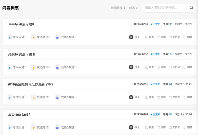The height and width of the screenshot is (135, 198).
Task: Open the 时间倒序 sort dropdown
Action: pos(118,8)
